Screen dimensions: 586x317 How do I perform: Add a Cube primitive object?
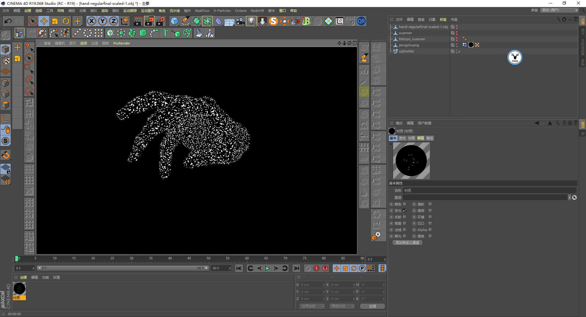pos(174,21)
